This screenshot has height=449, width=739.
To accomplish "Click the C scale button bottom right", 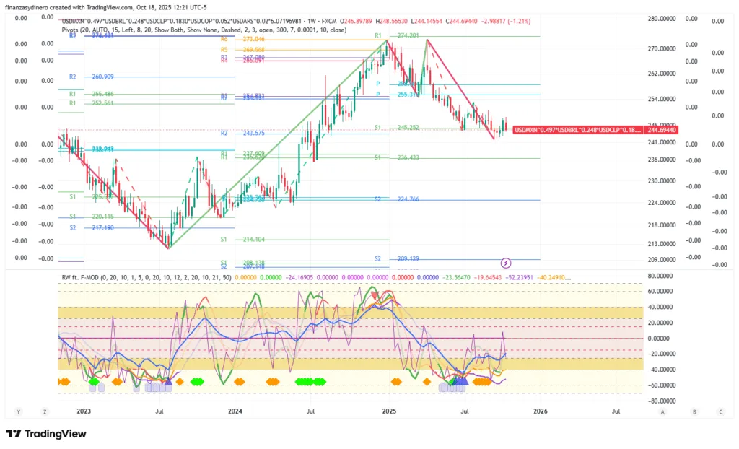I will click(720, 411).
